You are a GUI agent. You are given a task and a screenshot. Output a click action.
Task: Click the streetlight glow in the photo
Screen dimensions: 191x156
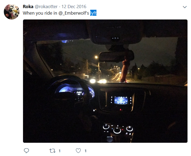pos(96,57)
